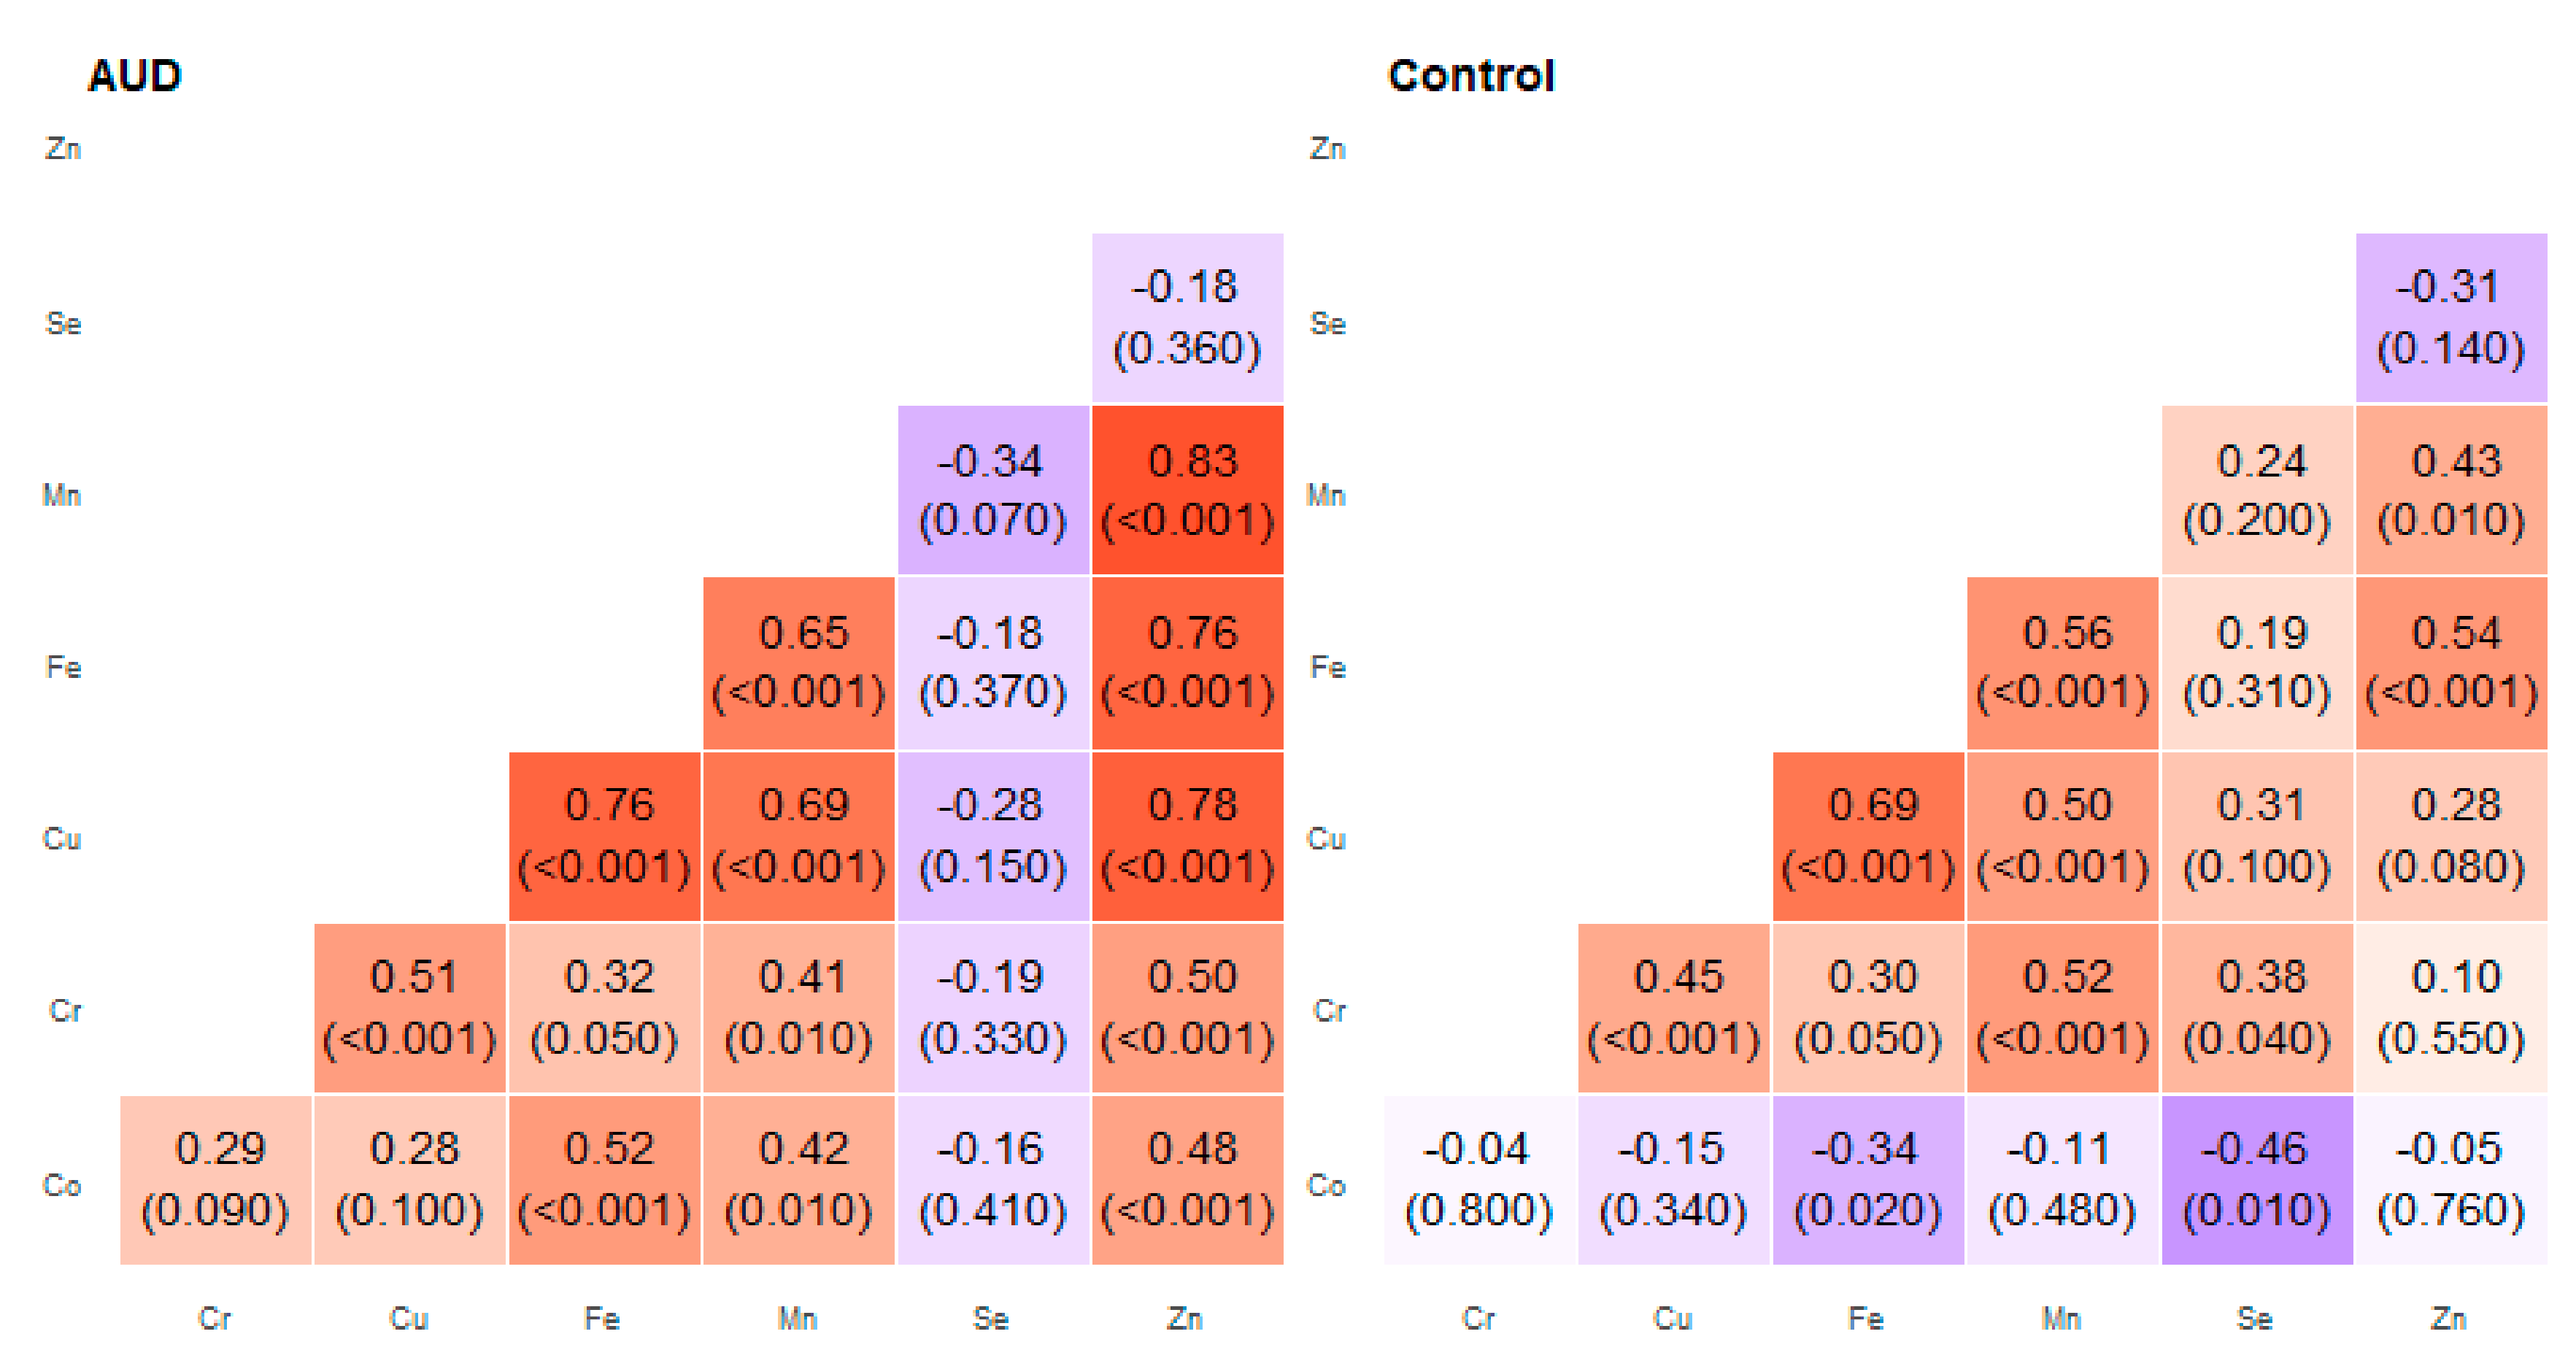
Task: Pick Control cell with 0.56 (<0.001)
Action: pyautogui.click(x=2062, y=663)
